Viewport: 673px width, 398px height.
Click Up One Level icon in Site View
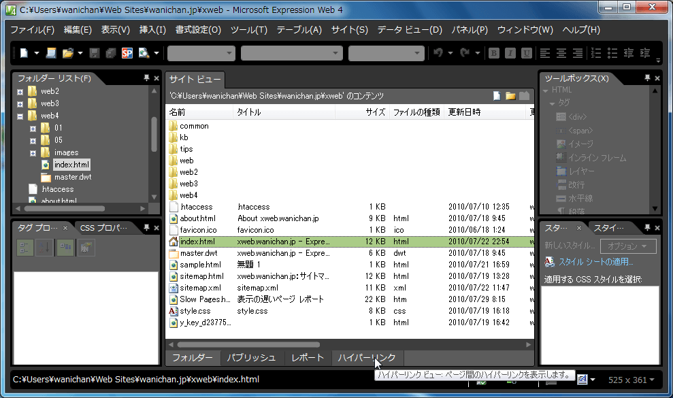(x=525, y=96)
